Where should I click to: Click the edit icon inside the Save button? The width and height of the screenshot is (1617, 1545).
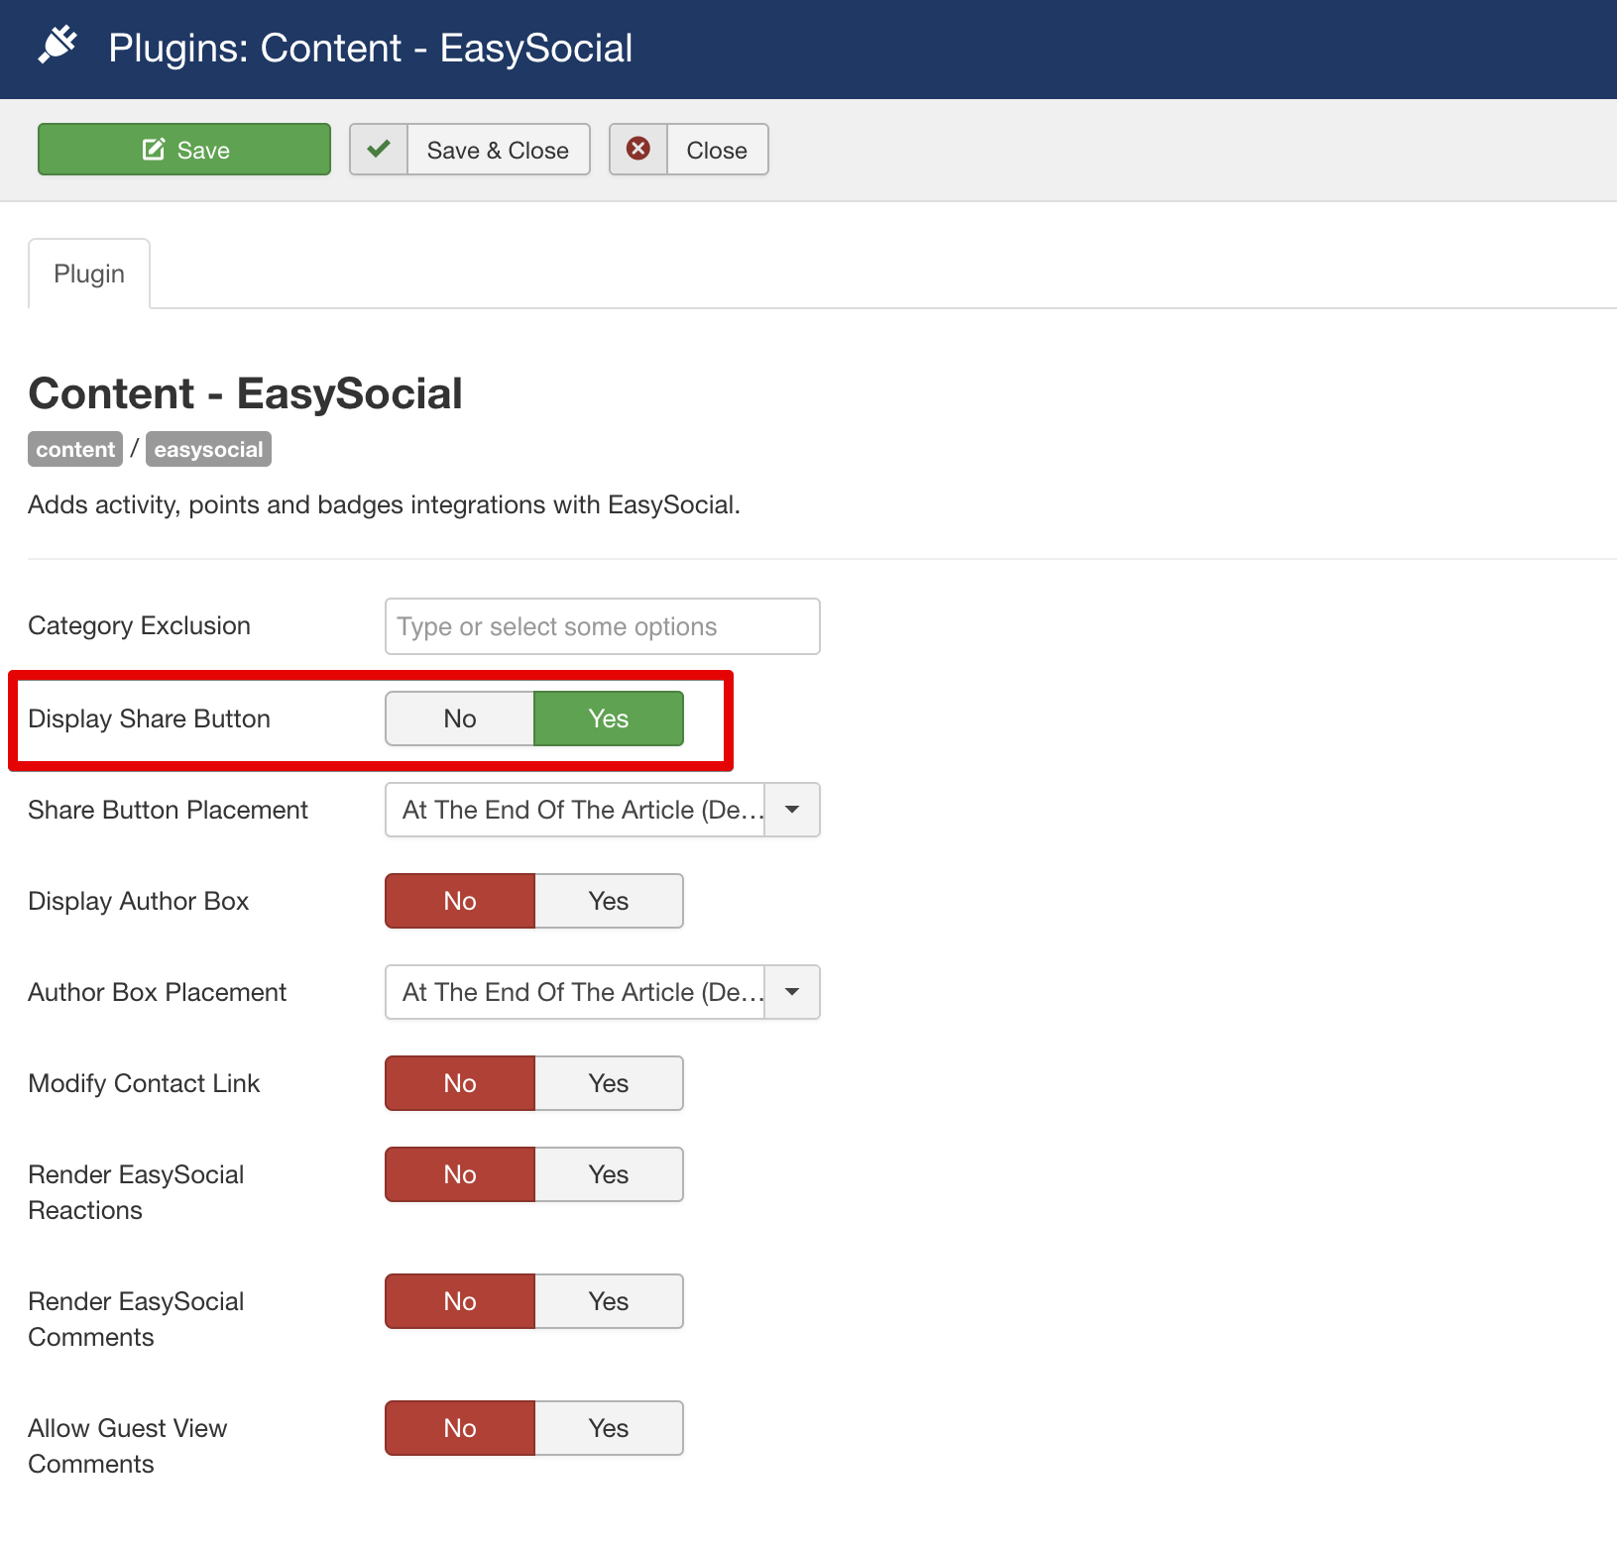154,150
